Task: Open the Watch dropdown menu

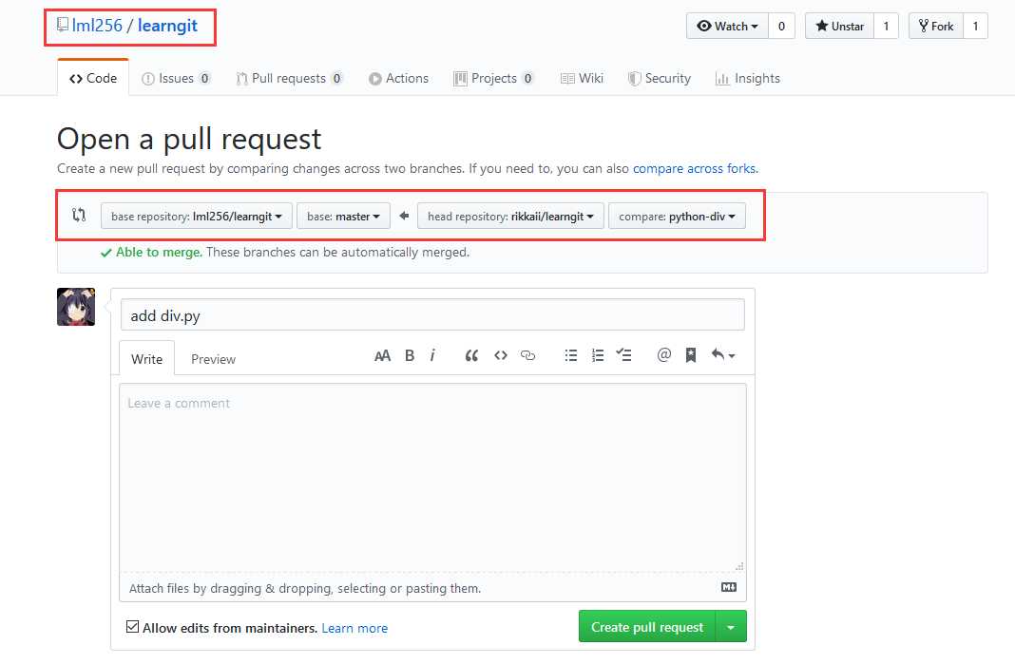Action: point(727,27)
